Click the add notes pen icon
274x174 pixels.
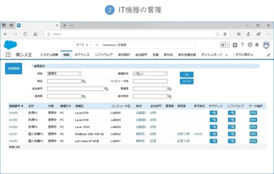[x=249, y=34]
